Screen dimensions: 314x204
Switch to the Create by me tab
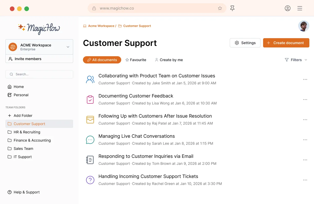pos(169,60)
